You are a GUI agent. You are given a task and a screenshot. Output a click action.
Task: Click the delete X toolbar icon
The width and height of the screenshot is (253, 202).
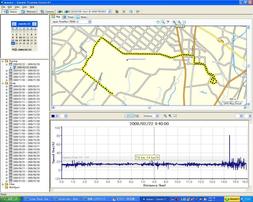coord(124,12)
